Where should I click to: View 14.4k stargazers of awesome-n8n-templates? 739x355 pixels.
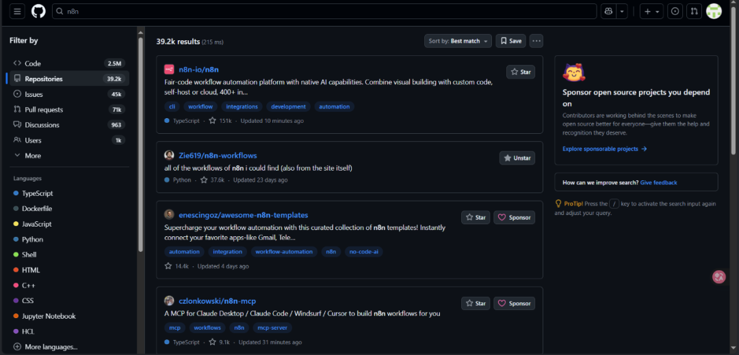[x=177, y=266]
